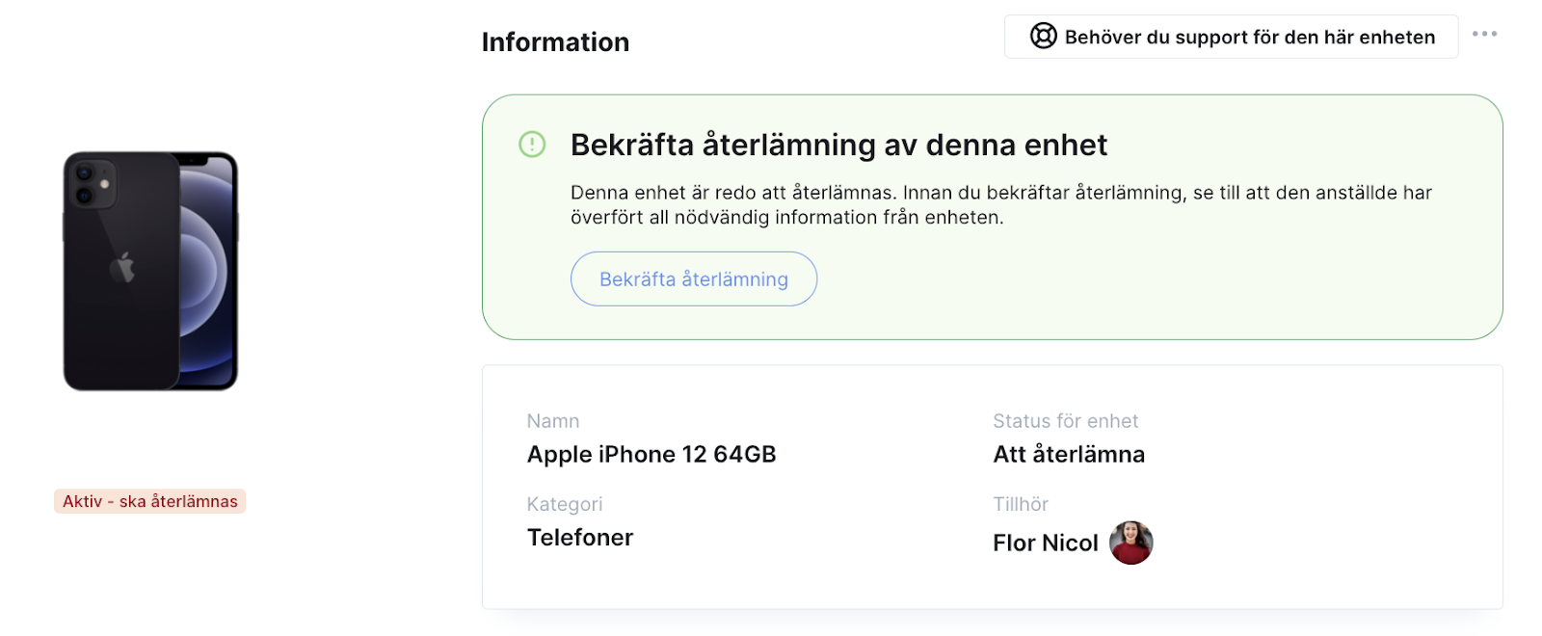Click Flor Nicol's profile avatar
The image size is (1542, 636).
pos(1130,543)
